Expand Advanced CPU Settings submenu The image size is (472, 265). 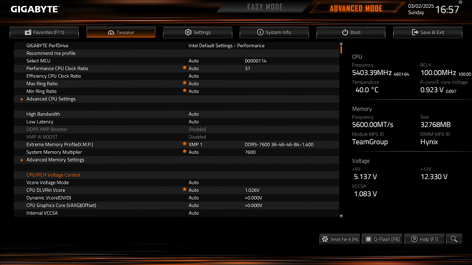51,99
